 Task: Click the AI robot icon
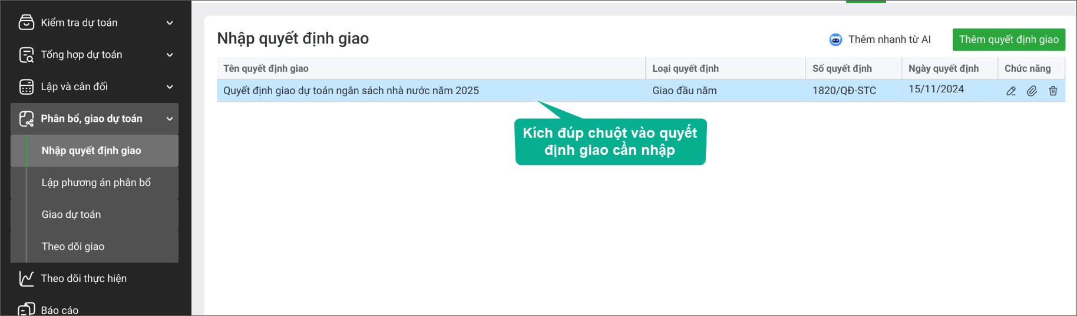click(835, 39)
